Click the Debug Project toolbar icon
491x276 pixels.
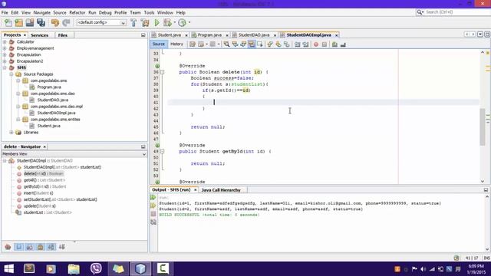pyautogui.click(x=167, y=22)
